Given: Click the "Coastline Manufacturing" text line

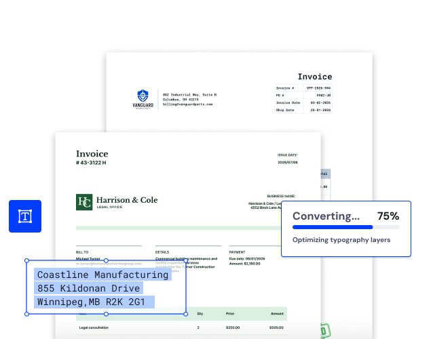Looking at the screenshot, I should coord(102,275).
